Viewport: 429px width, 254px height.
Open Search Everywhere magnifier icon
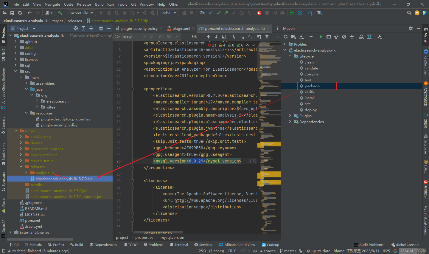coord(409,13)
